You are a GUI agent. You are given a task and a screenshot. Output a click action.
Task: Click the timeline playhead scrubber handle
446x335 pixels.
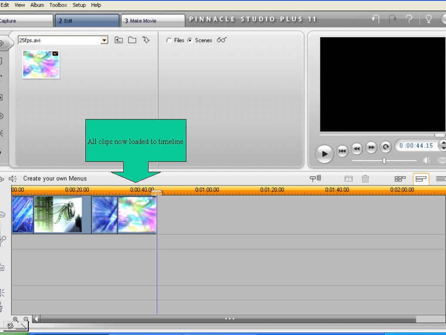point(157,193)
